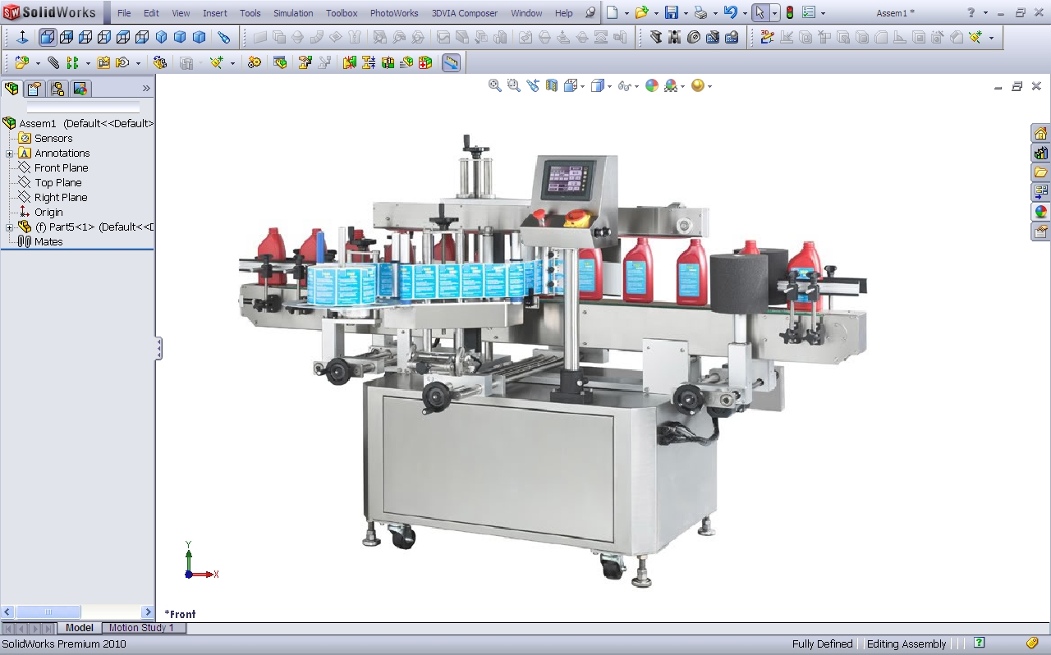Open the ConfigurationManager tab icon
This screenshot has width=1051, height=655.
click(57, 89)
